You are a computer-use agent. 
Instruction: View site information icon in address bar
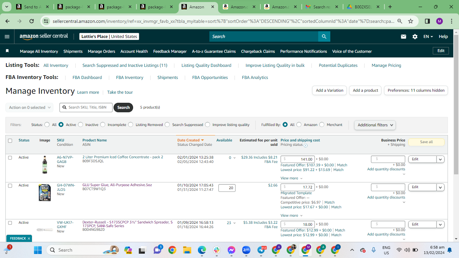point(46,21)
